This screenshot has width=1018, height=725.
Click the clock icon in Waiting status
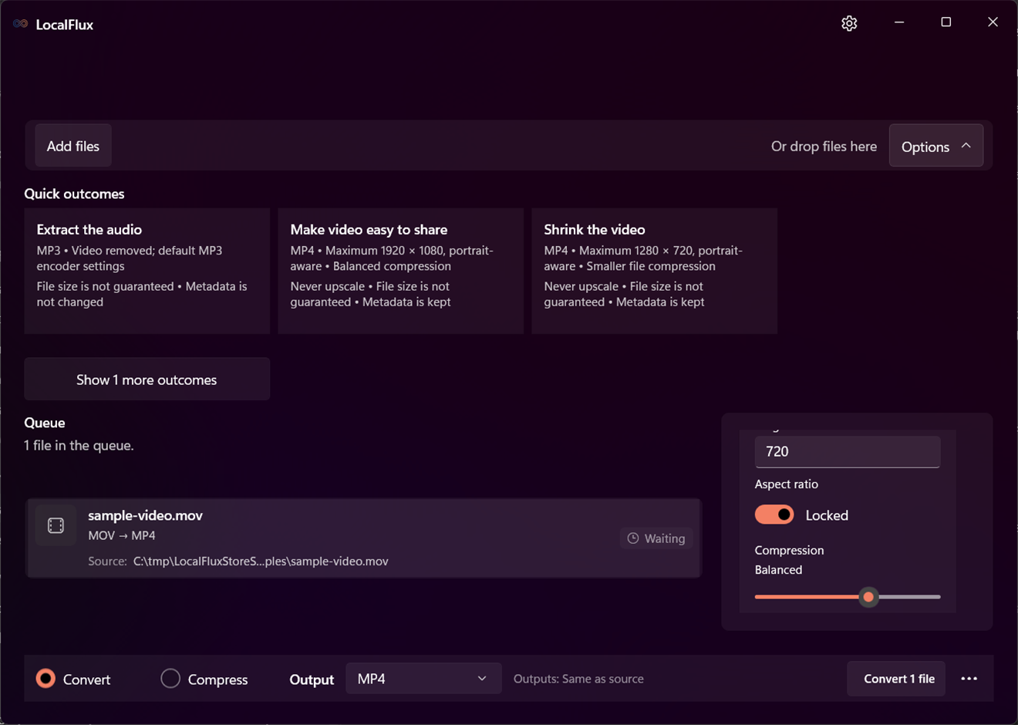point(633,538)
